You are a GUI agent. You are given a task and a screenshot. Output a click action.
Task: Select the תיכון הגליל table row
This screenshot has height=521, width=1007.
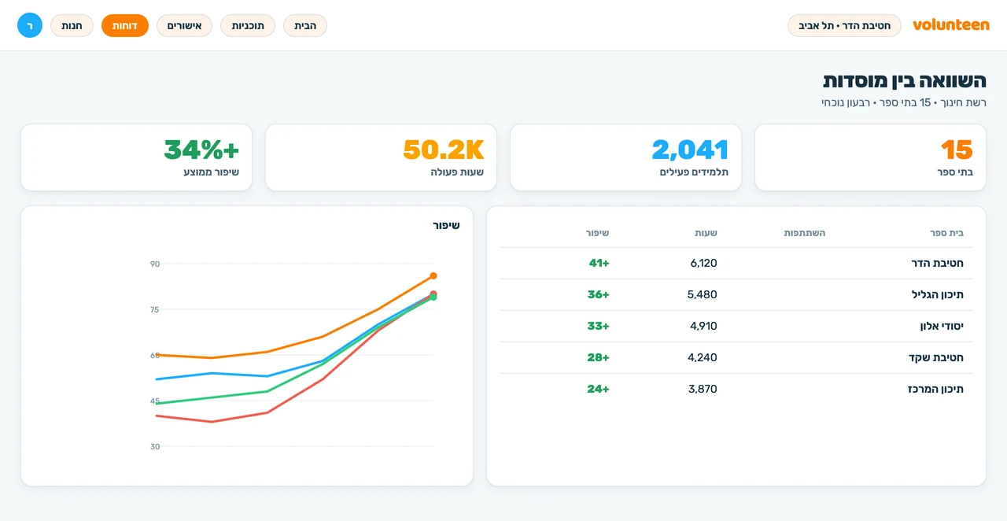coord(736,294)
